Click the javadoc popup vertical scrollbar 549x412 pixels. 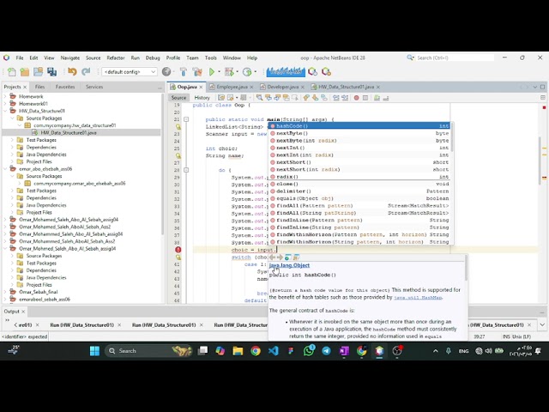466,268
